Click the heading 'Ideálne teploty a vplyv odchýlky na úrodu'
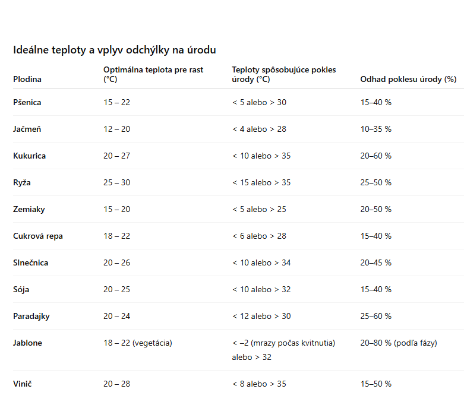The height and width of the screenshot is (408, 464). 115,50
